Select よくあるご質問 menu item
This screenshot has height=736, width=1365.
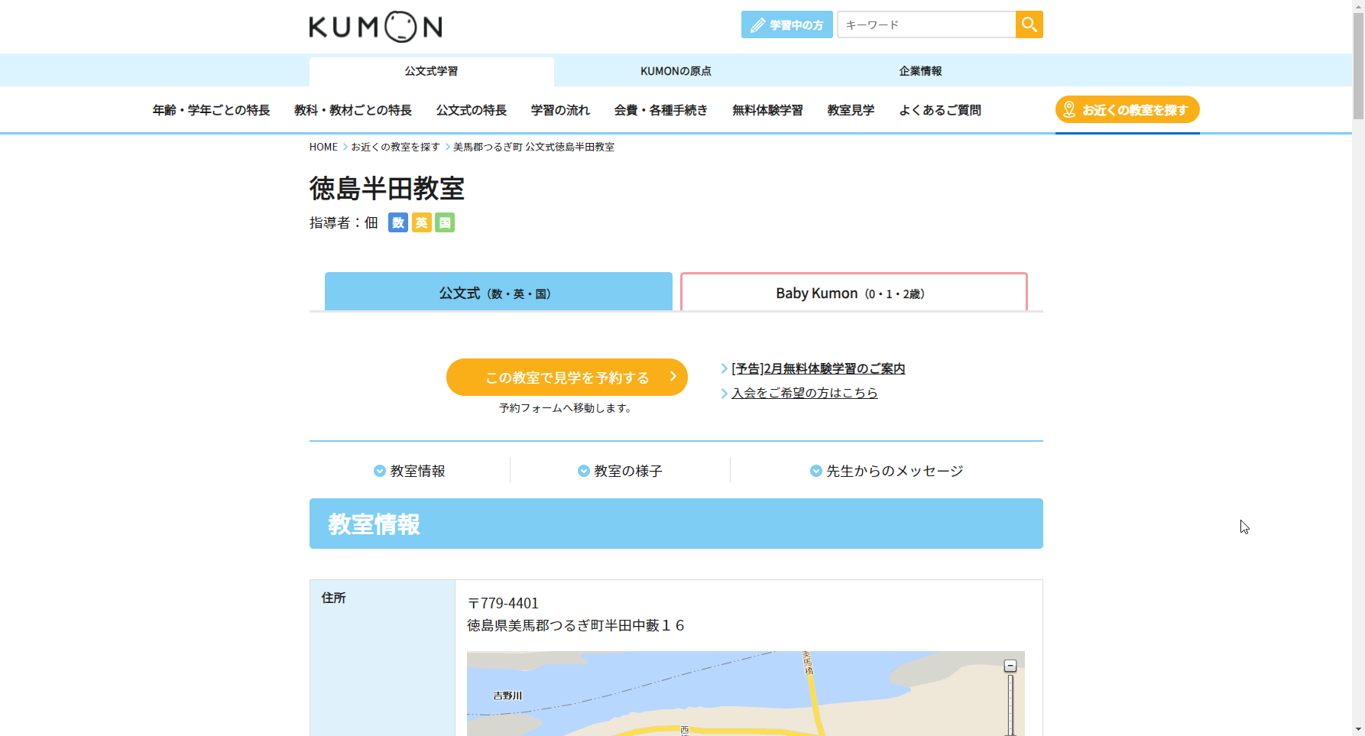(940, 110)
